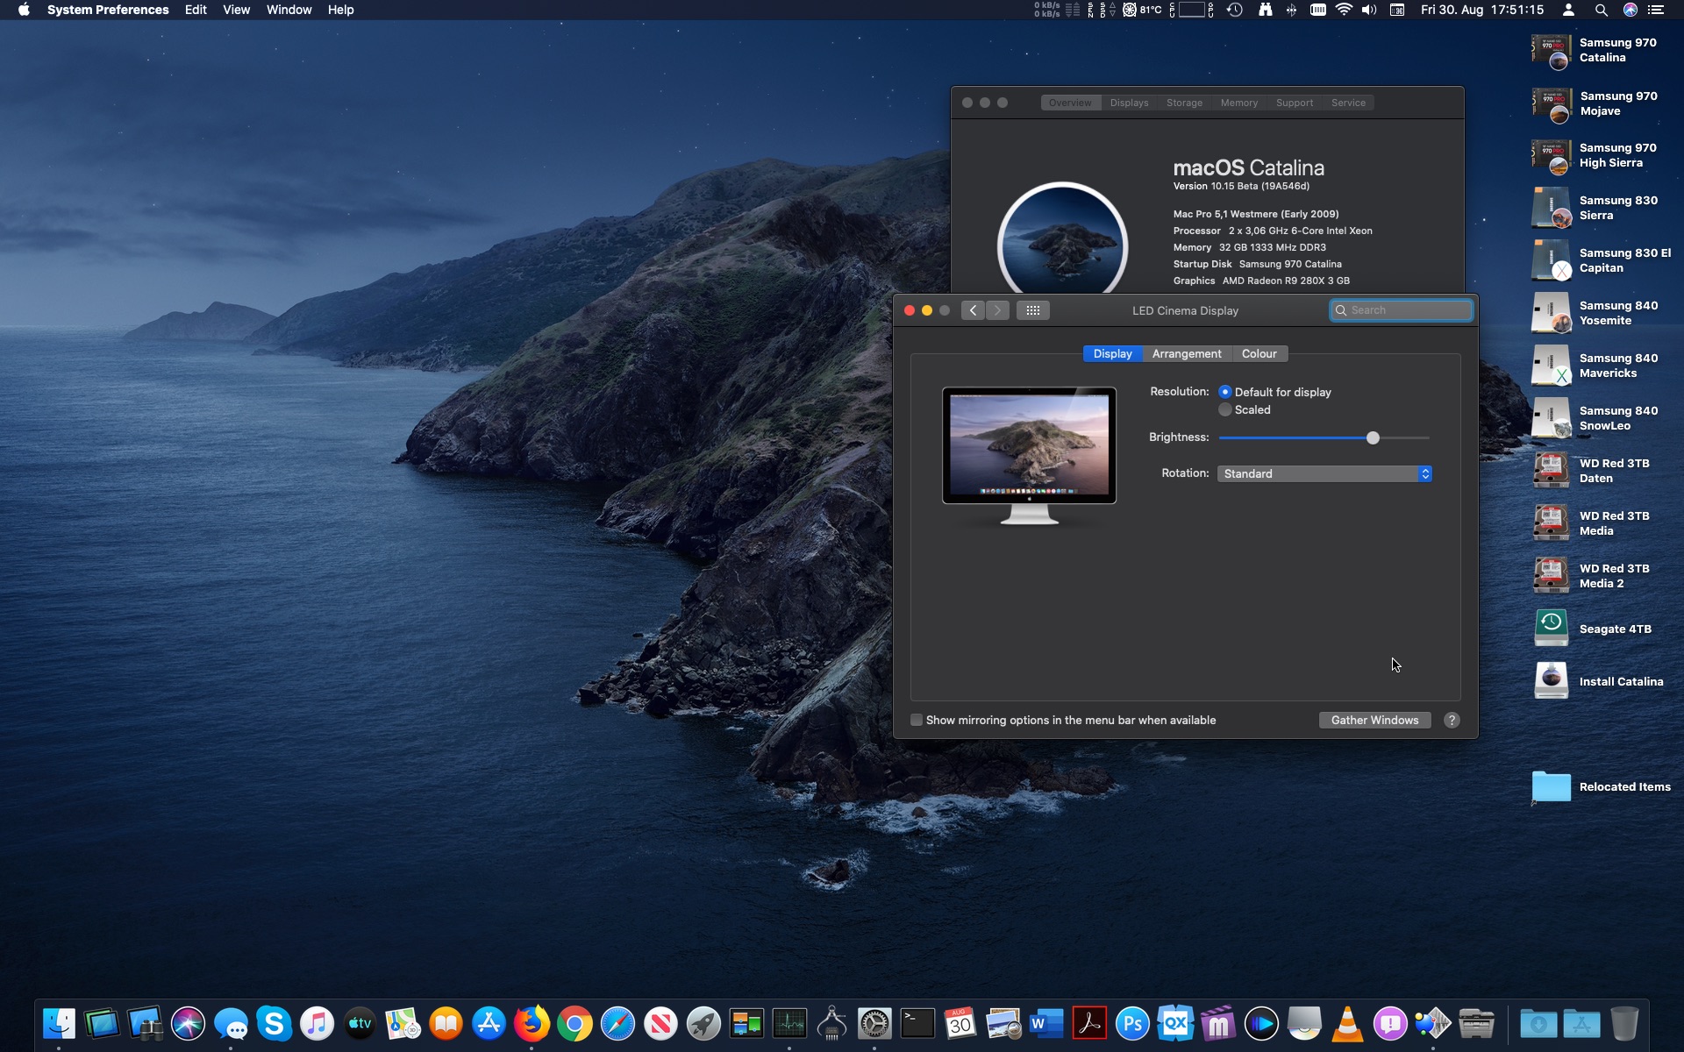This screenshot has height=1052, width=1684.
Task: Open Notification Centre in menu bar
Action: [1655, 10]
